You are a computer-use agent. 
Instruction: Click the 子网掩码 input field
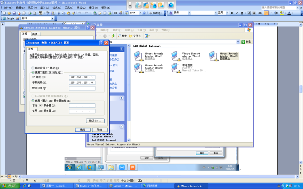pos(82,82)
